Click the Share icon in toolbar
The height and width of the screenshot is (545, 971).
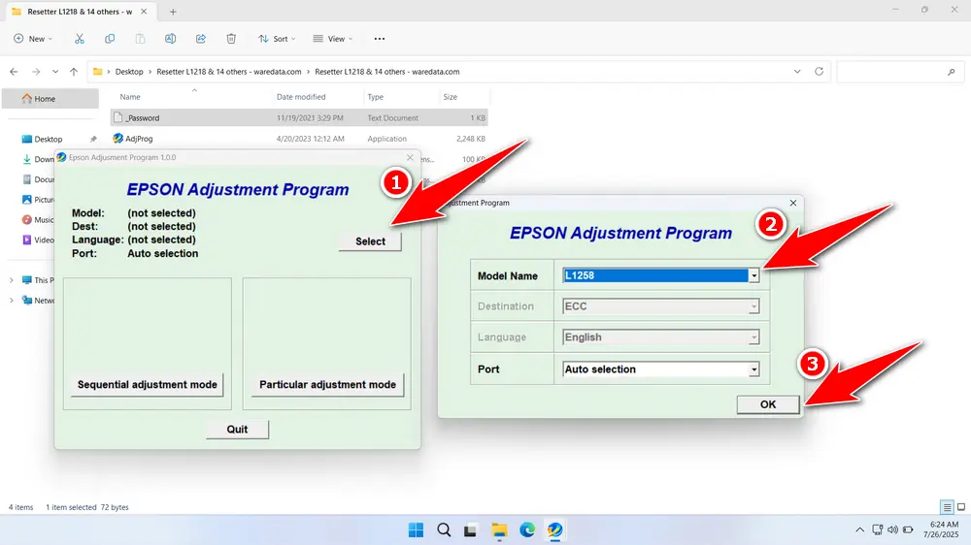pos(201,39)
